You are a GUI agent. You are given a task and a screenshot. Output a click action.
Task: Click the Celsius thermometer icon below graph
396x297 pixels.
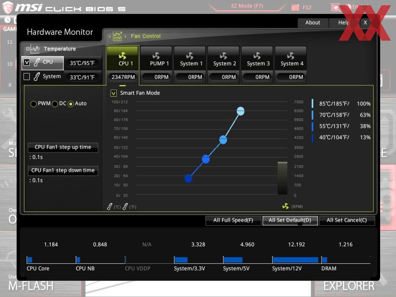point(109,207)
